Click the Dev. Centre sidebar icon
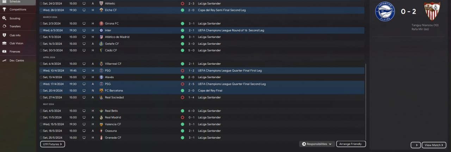Image resolution: width=451 pixels, height=152 pixels. [4, 61]
